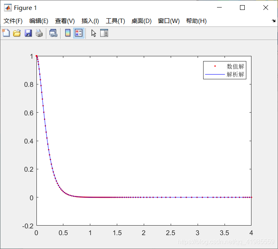Viewport: 278px width, 249px height.
Task: Click the y-axis tick label 0.6
Action: [x=29, y=113]
